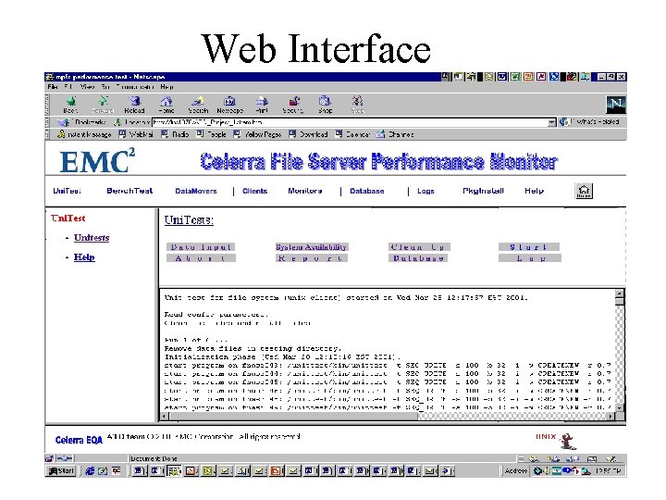666x500 pixels.
Task: Open the Radio bookmark
Action: tap(175, 134)
